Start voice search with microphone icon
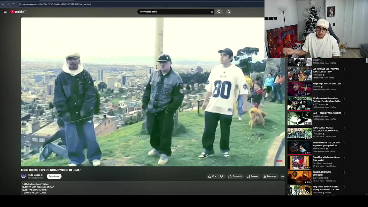The width and height of the screenshot is (368, 207). 229,12
